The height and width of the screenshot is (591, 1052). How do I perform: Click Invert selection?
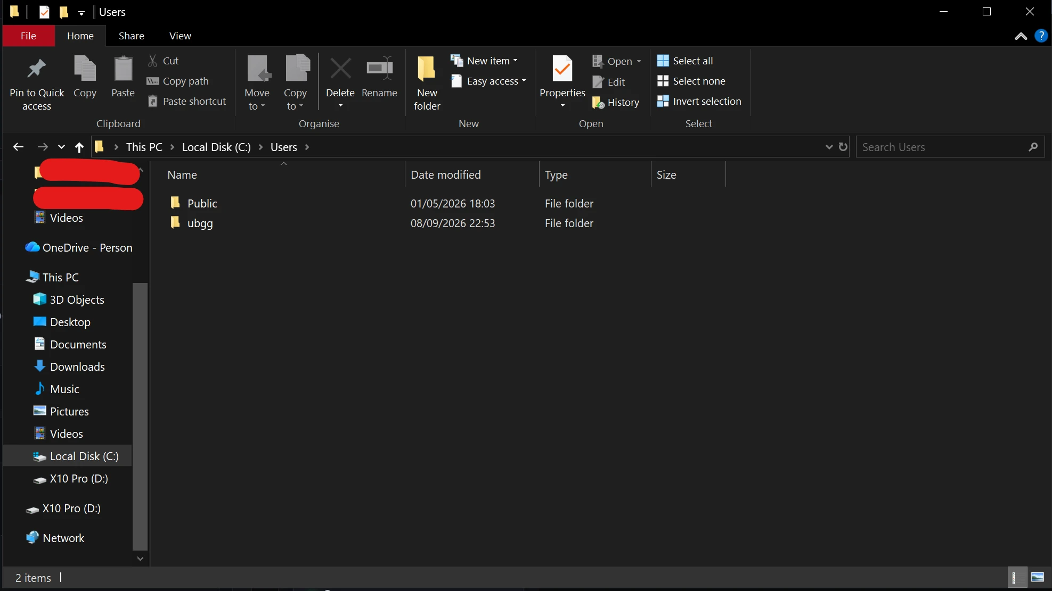699,101
